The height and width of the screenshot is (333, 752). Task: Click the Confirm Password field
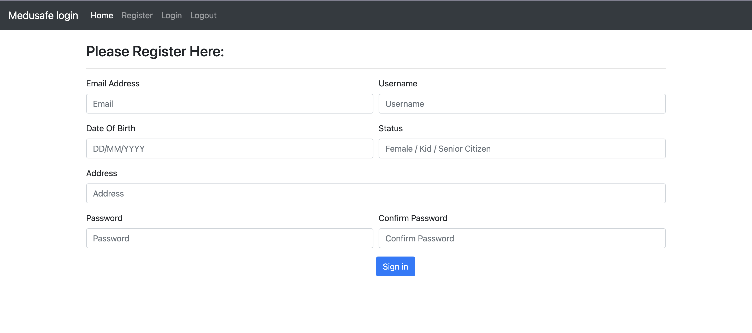tap(522, 239)
